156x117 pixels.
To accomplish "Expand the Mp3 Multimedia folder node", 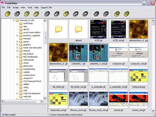I will tap(17, 57).
